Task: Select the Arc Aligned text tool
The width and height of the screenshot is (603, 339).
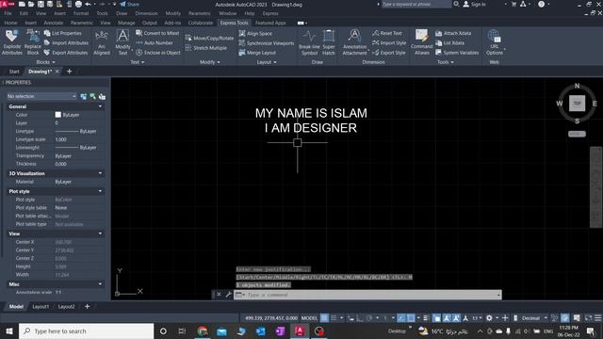Action: (x=102, y=42)
